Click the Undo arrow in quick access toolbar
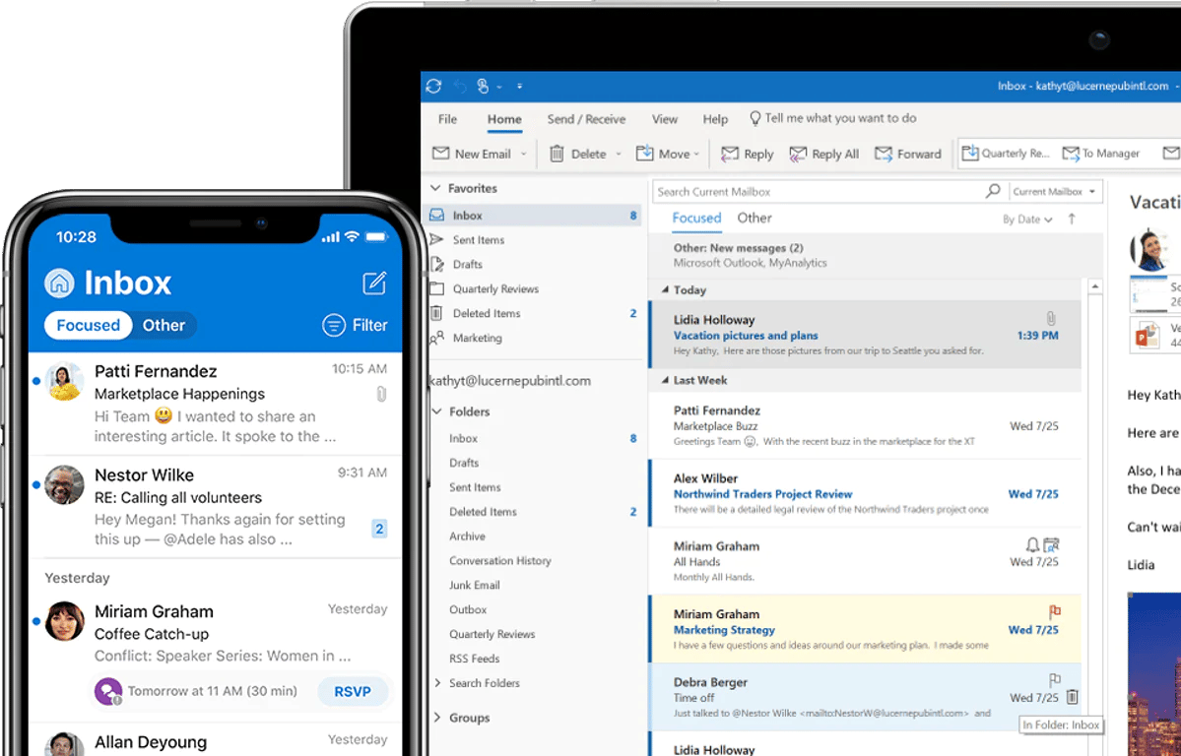Viewport: 1181px width, 756px height. (460, 87)
